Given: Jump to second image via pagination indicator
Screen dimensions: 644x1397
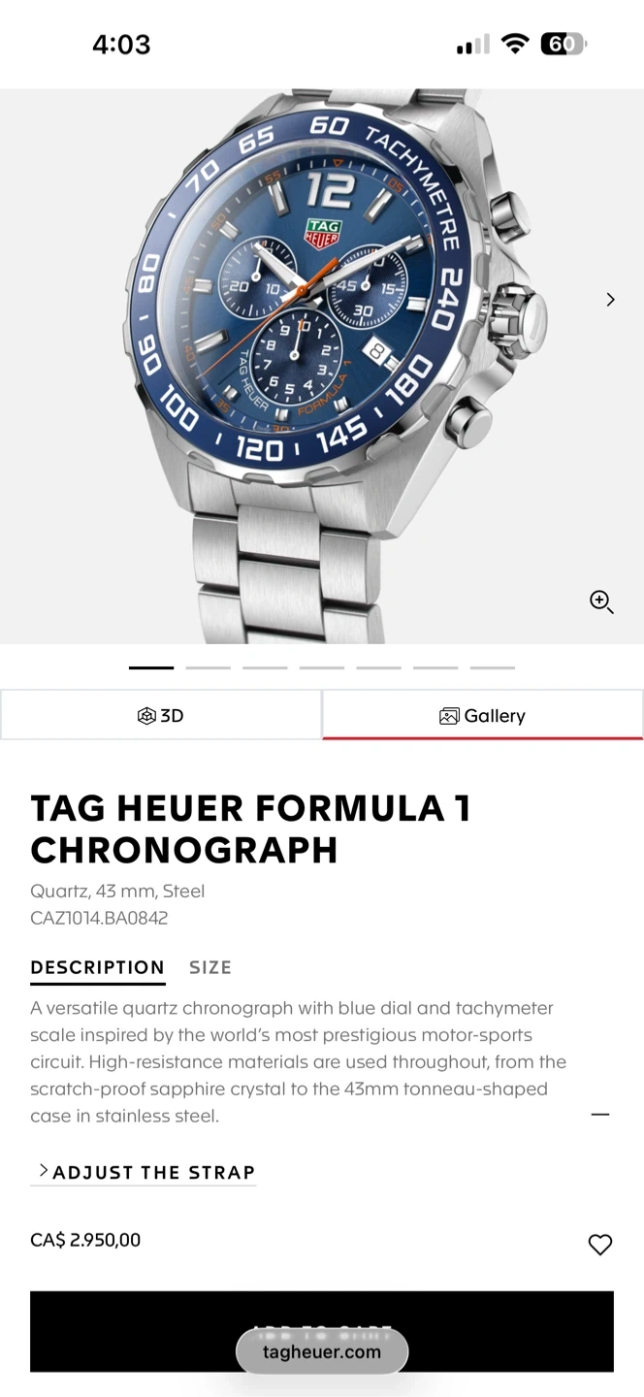Looking at the screenshot, I should tap(209, 667).
